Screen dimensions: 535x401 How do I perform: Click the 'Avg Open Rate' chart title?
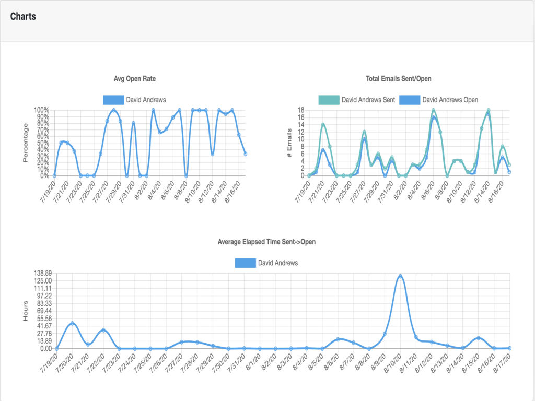pyautogui.click(x=135, y=78)
